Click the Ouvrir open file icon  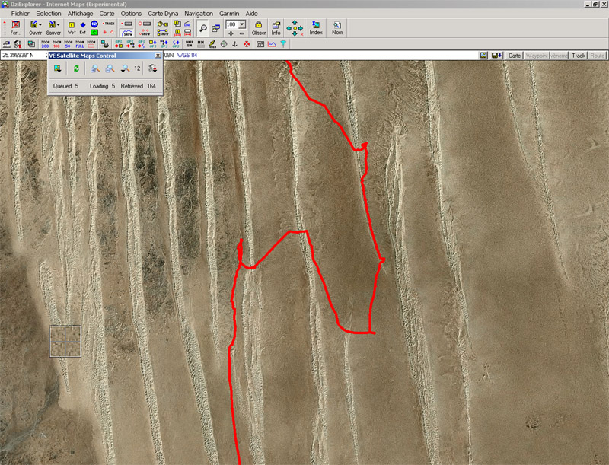pyautogui.click(x=33, y=25)
